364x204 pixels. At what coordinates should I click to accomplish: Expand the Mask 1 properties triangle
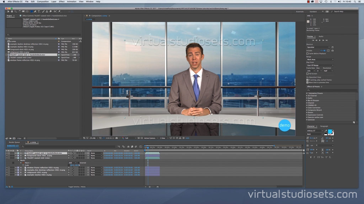coord(21,163)
